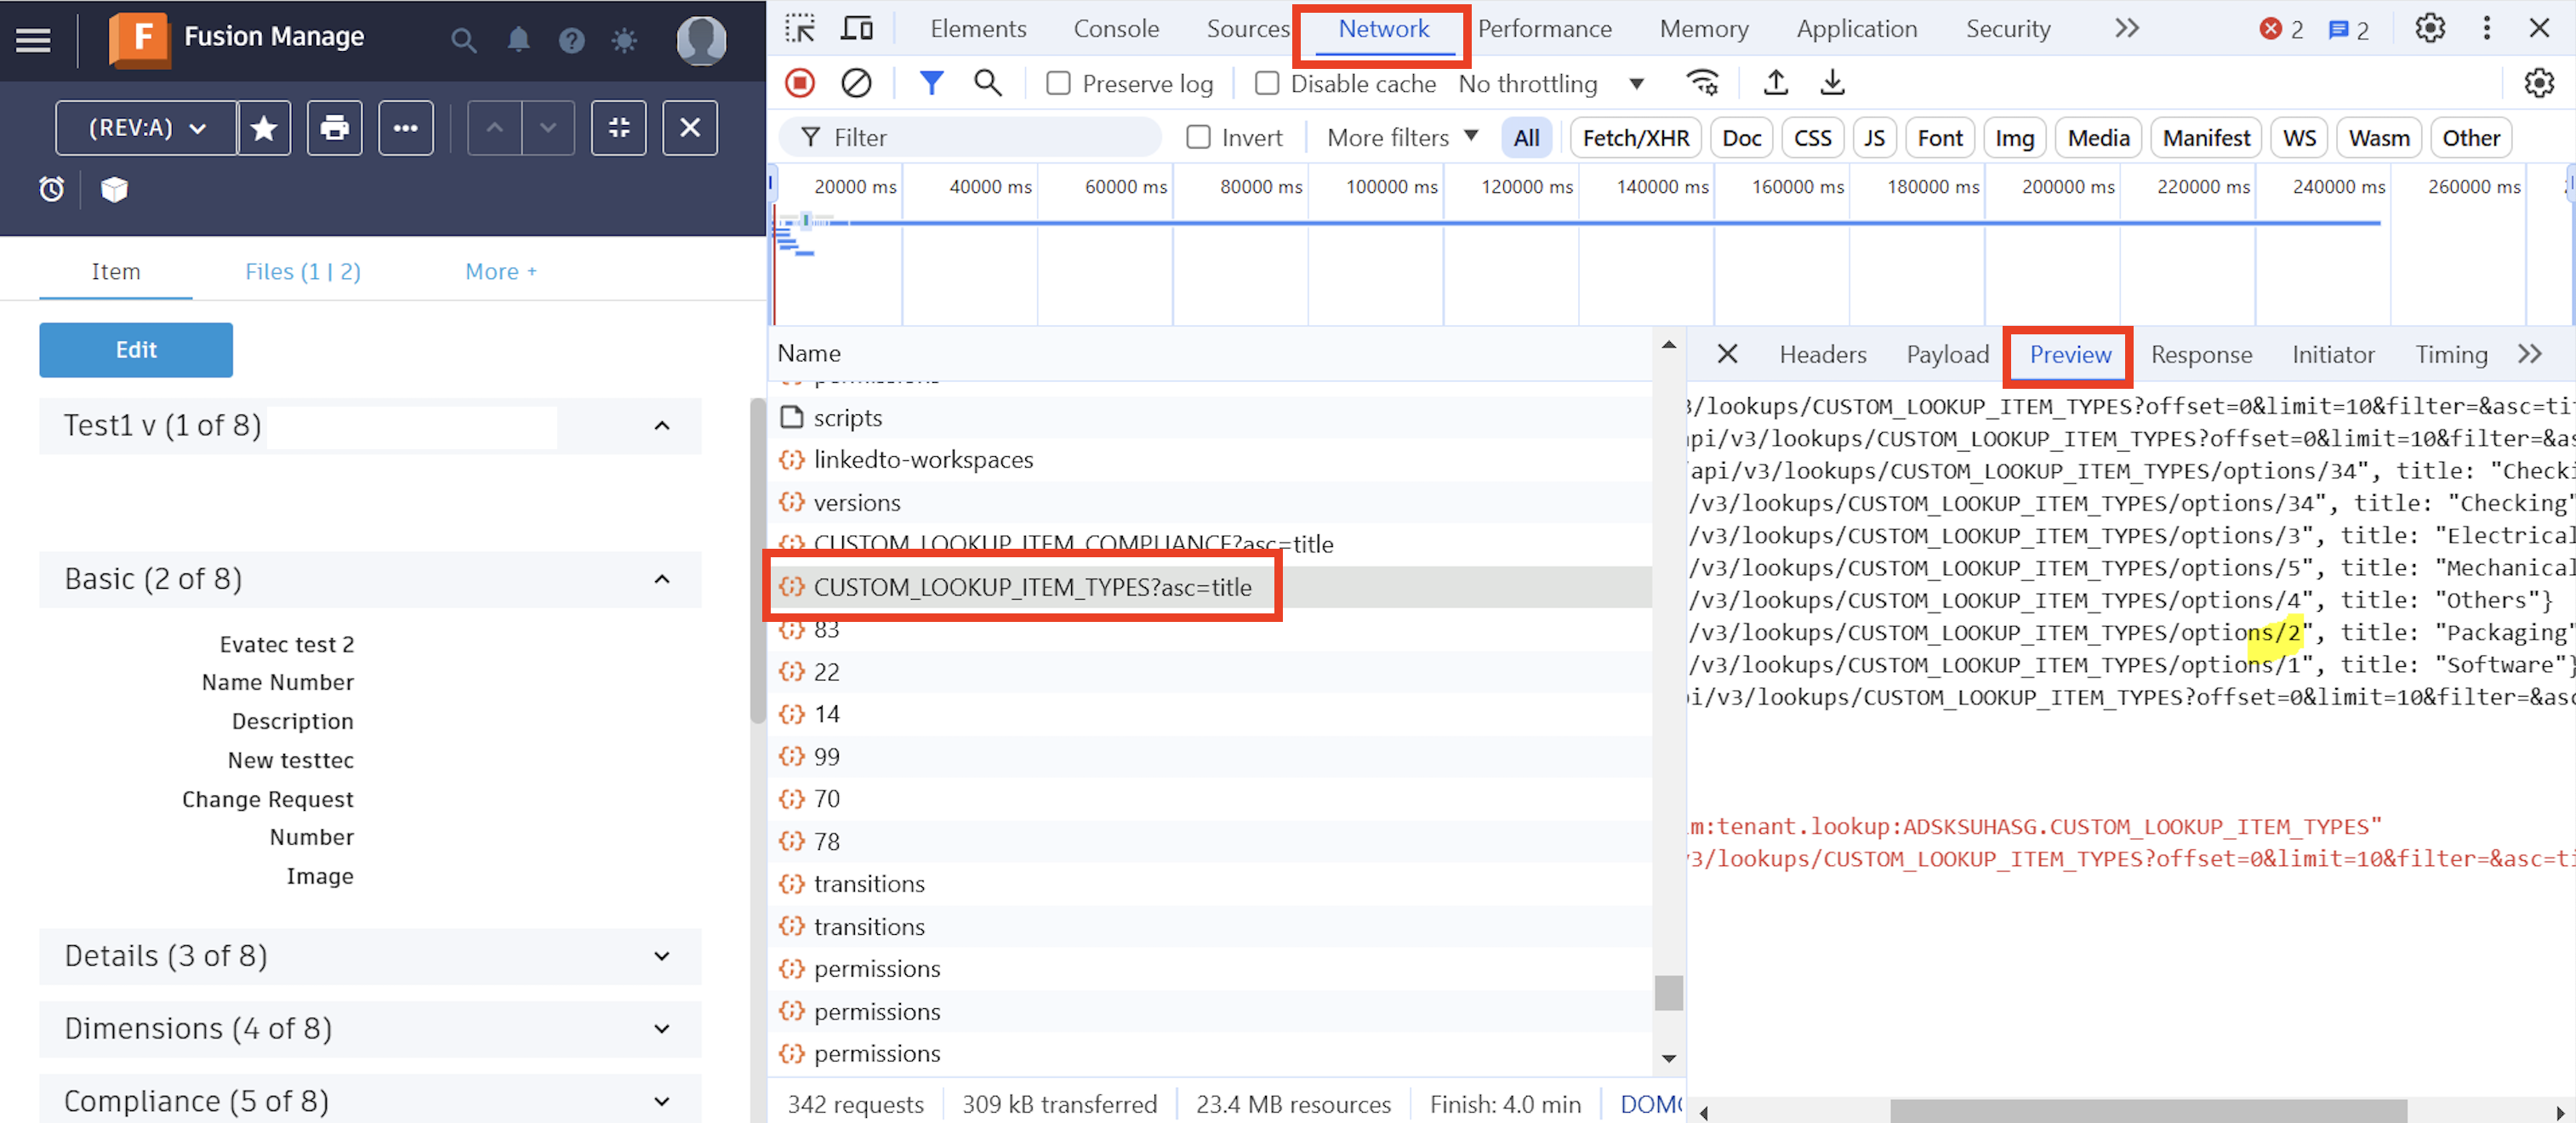Filter requests by Doc type
The image size is (2576, 1123).
[1741, 137]
